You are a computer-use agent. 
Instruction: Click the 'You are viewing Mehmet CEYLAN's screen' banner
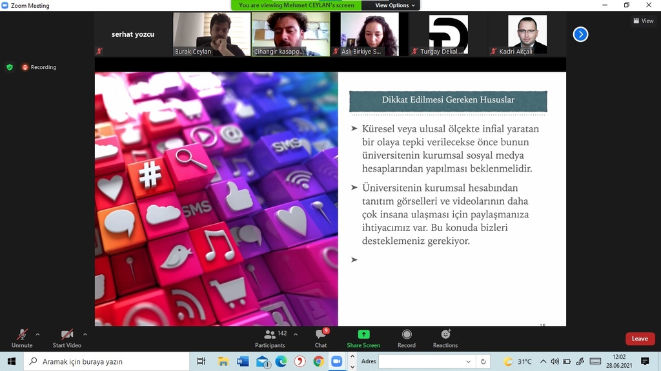(296, 5)
